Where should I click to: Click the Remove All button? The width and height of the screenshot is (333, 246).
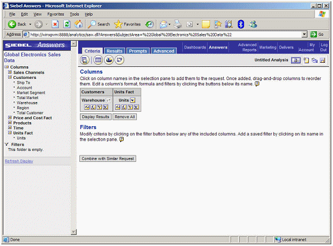click(x=125, y=117)
